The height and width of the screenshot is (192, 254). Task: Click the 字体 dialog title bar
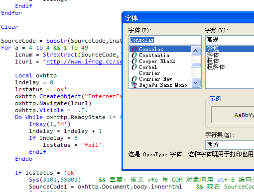(x=188, y=18)
